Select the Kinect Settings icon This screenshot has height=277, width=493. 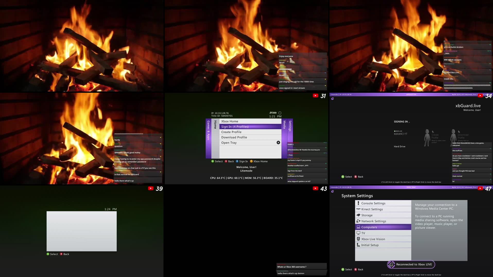(358, 209)
